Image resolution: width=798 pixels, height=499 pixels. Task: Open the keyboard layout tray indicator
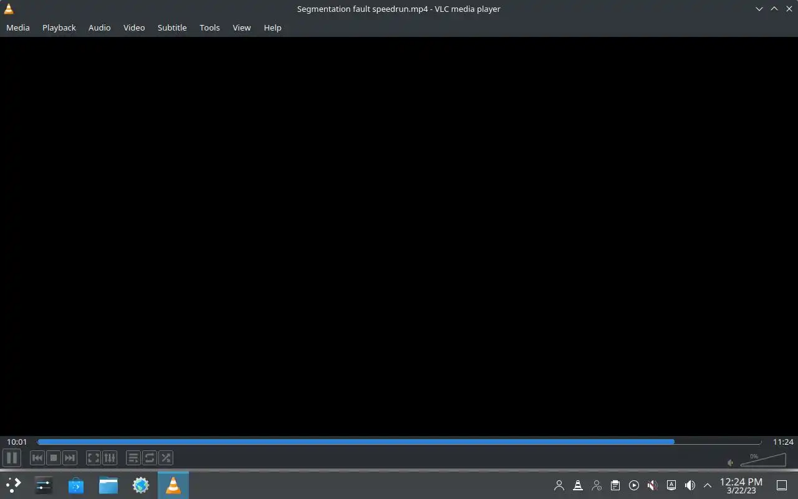click(671, 485)
